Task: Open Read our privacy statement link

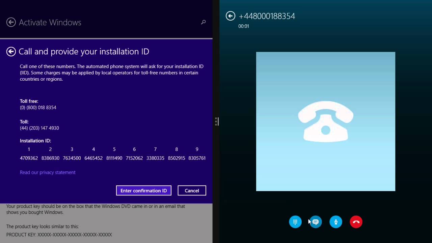Action: point(48,172)
